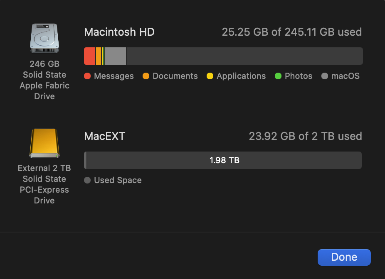Viewport: 385px width, 279px height.
Task: Select the Macintosh HD volume name
Action: pos(119,32)
